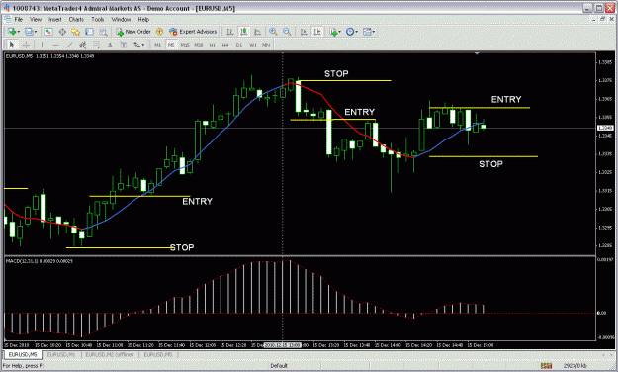Select the M15 timeframe
The height and width of the screenshot is (372, 618).
185,45
